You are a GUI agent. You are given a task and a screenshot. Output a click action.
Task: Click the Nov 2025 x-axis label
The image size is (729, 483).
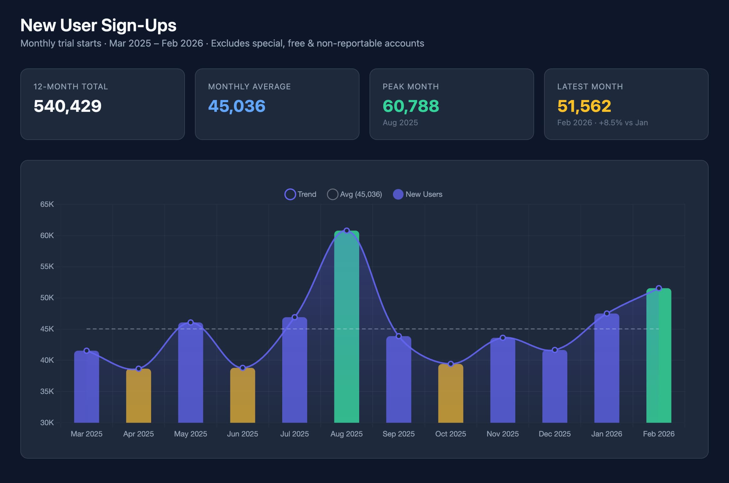click(x=502, y=434)
